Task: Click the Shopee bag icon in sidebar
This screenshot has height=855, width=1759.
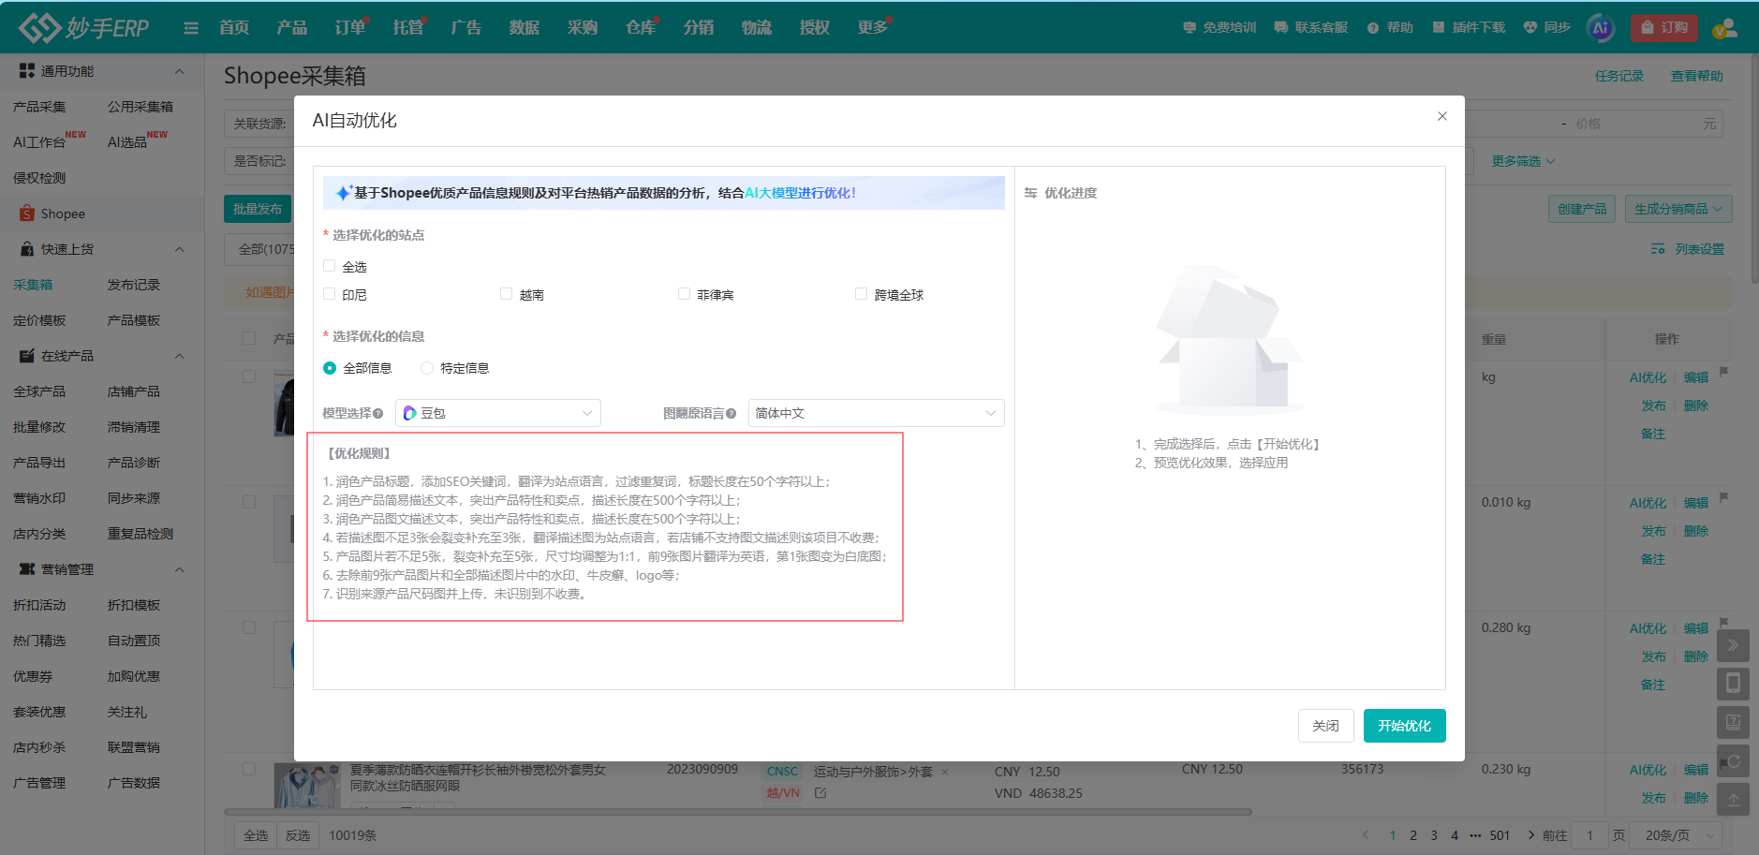Action: tap(27, 214)
